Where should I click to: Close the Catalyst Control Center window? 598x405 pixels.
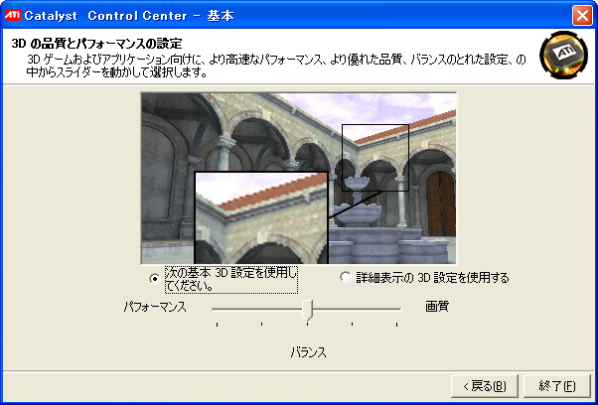[x=581, y=15]
